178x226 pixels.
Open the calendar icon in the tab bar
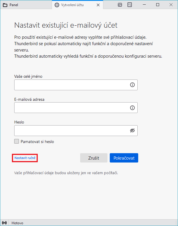(120, 5)
